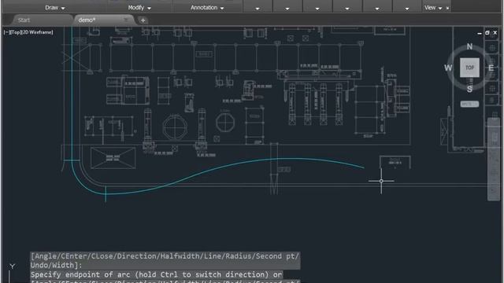Viewport: 504px width, 283px height.
Task: Add a new drawing tab with plus
Action: [143, 20]
